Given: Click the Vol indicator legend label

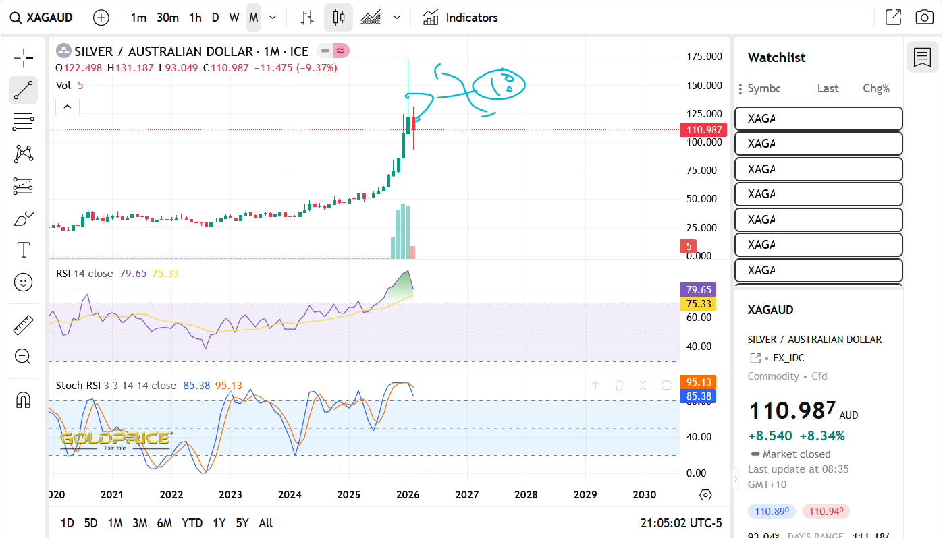Looking at the screenshot, I should click(x=63, y=86).
